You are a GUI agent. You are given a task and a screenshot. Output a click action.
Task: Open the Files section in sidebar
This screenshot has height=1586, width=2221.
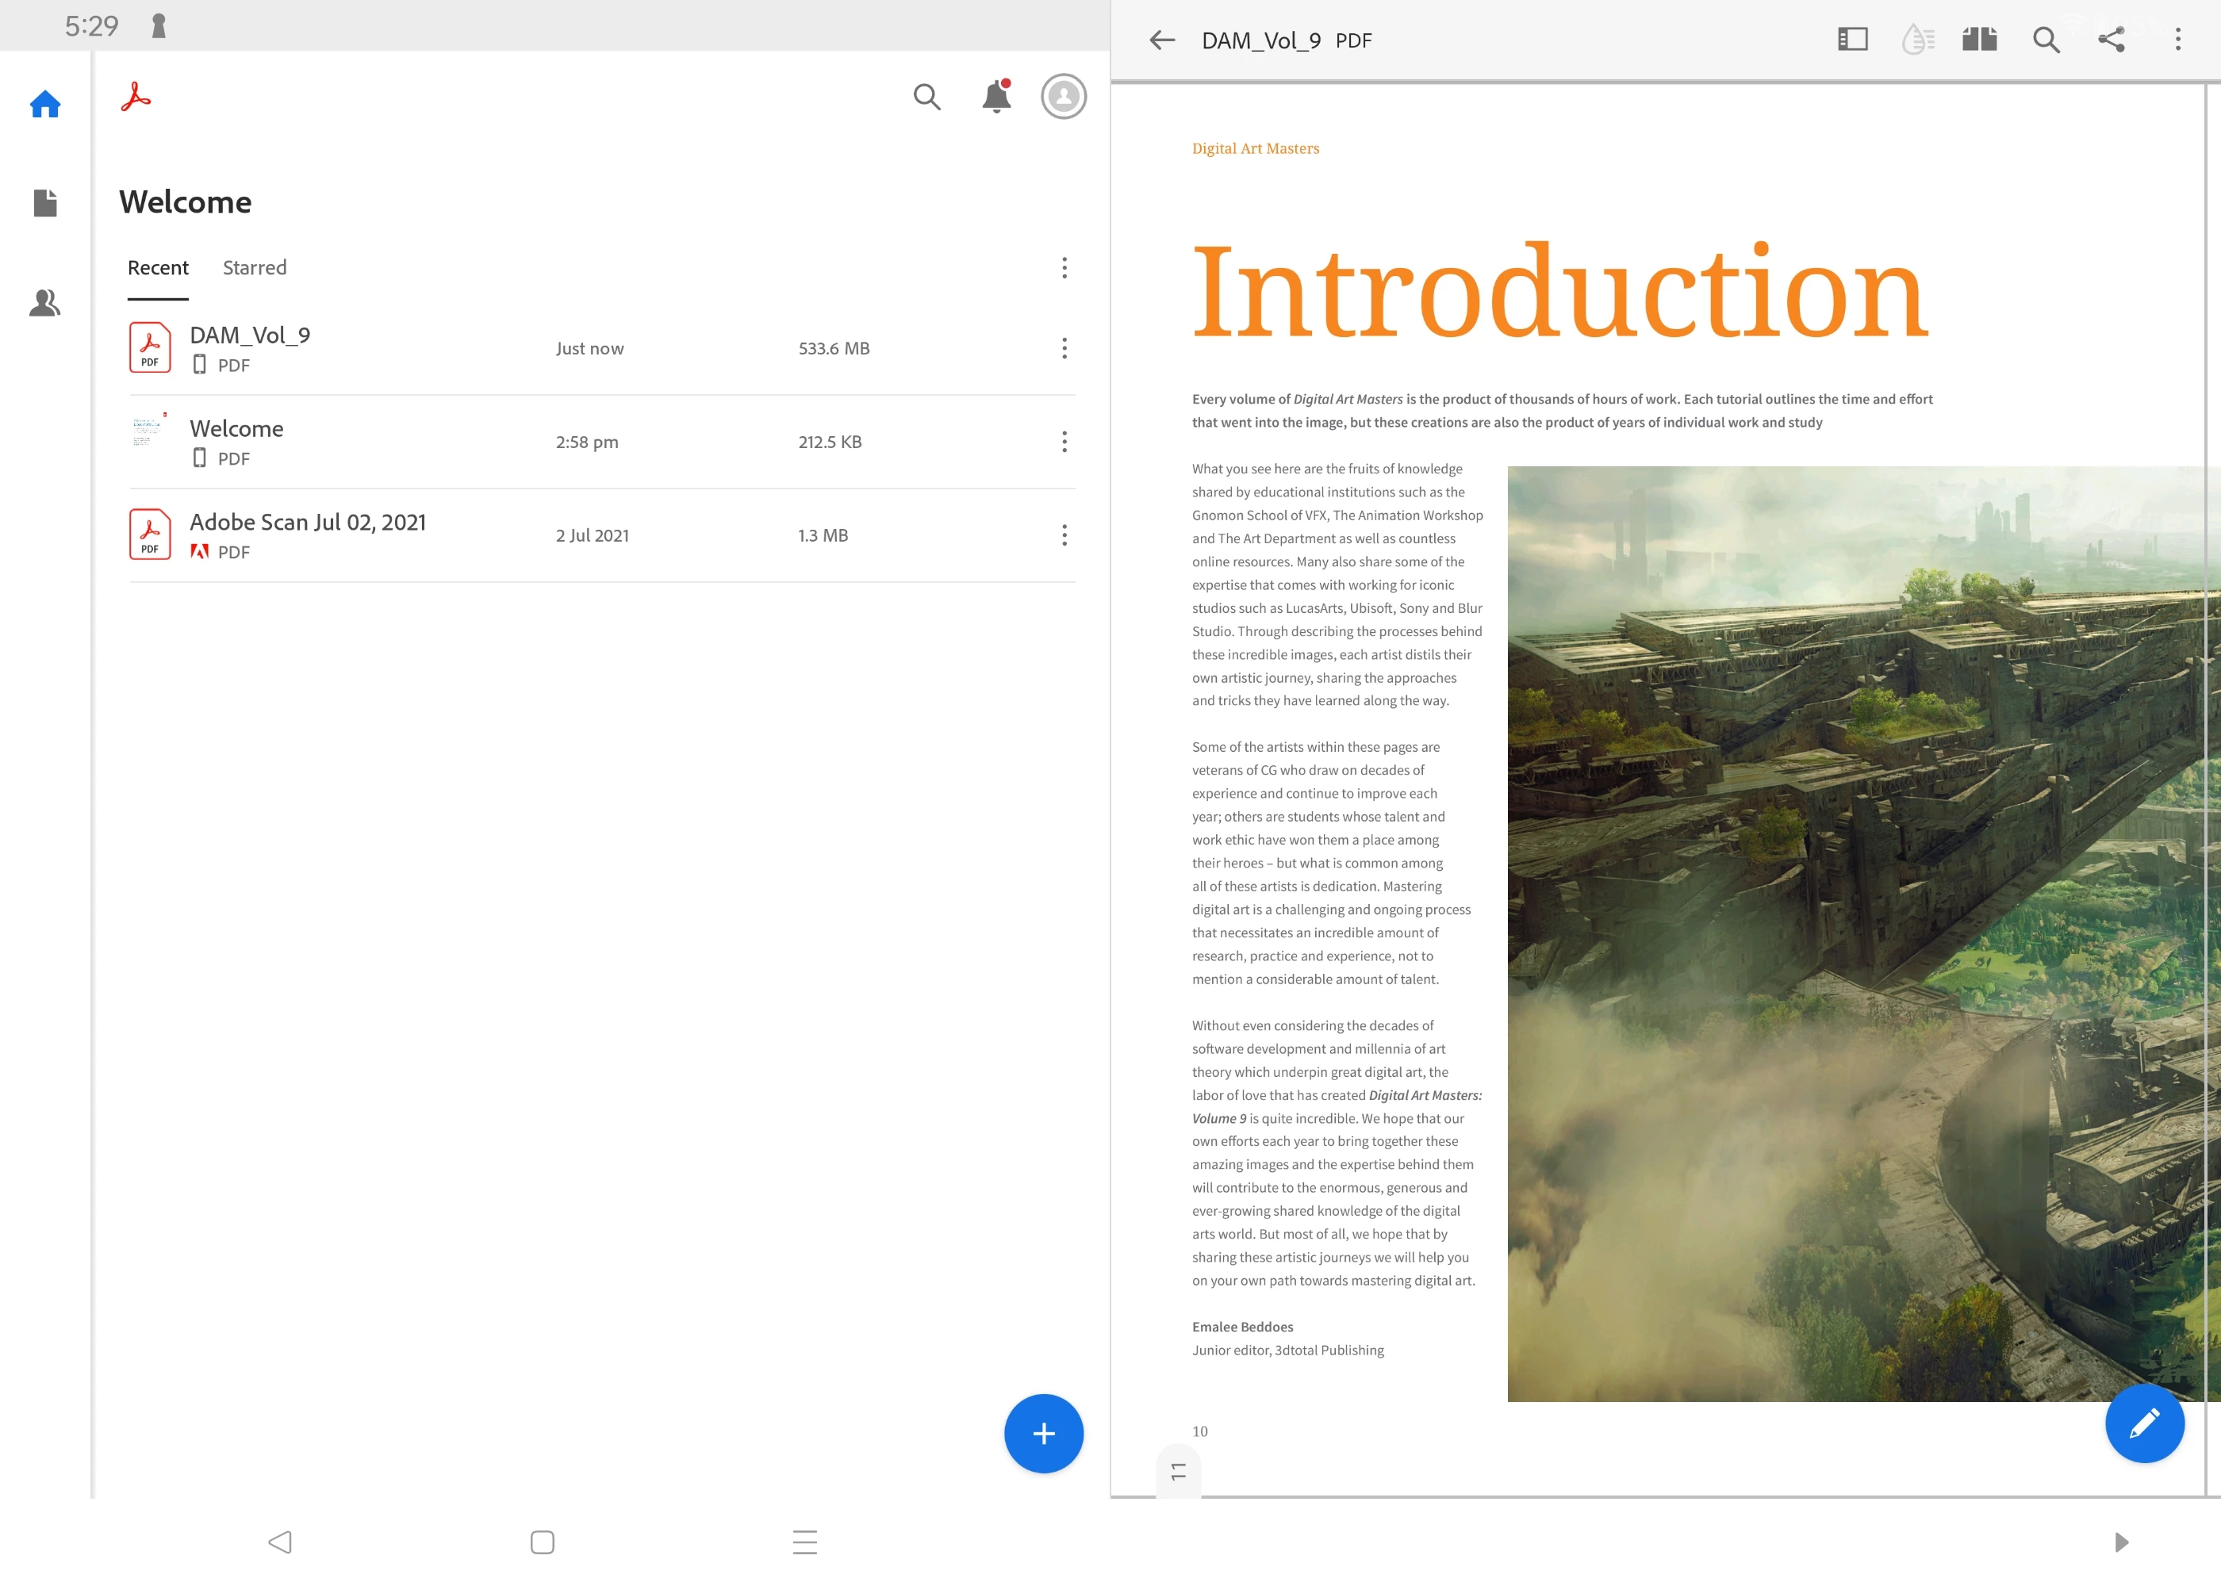[x=45, y=203]
